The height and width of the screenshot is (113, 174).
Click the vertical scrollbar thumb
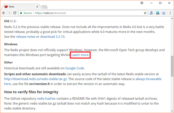click(x=172, y=66)
